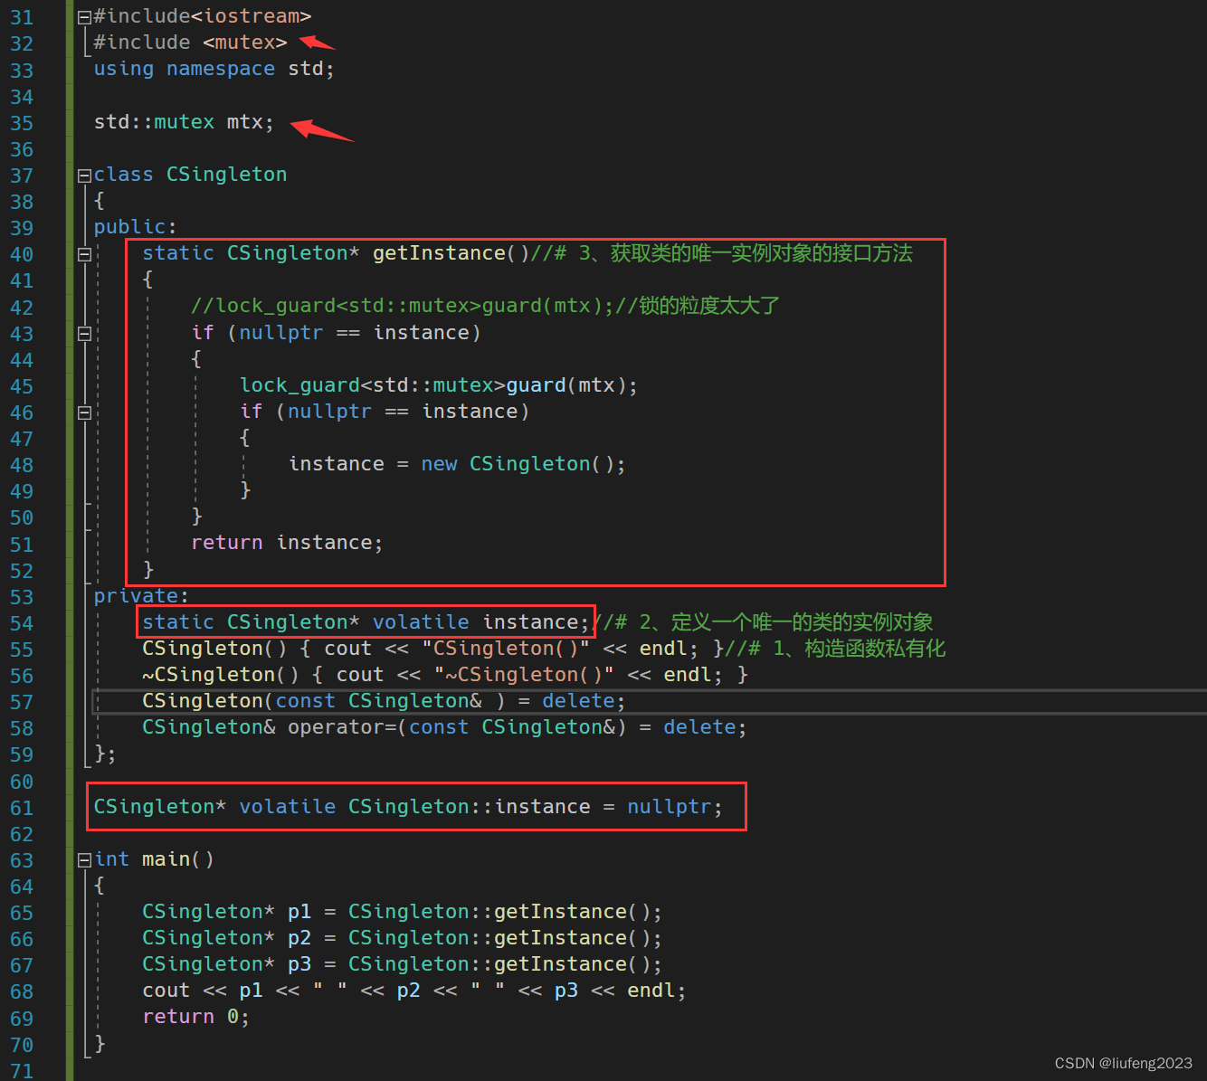Click the ~CSingleton() destructor line

(x=445, y=675)
